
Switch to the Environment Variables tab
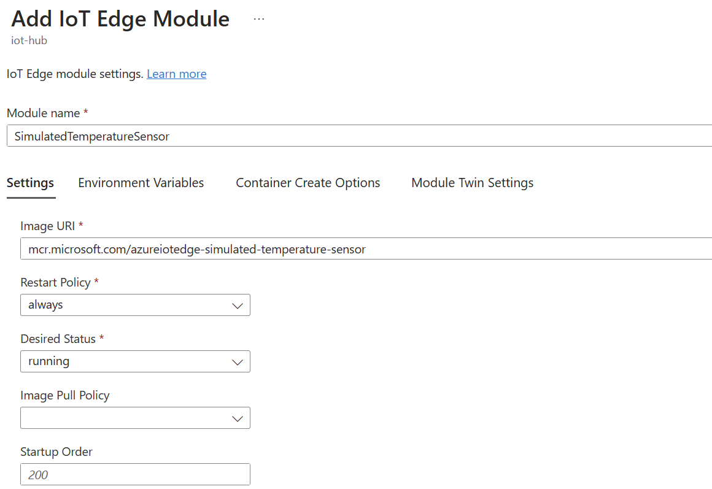coord(141,182)
